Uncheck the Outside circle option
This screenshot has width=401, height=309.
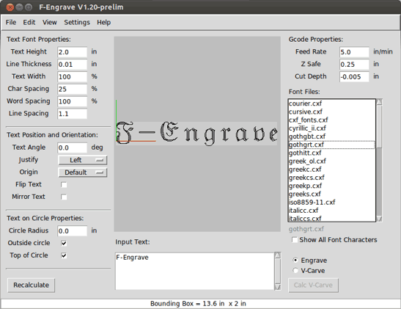coord(64,243)
